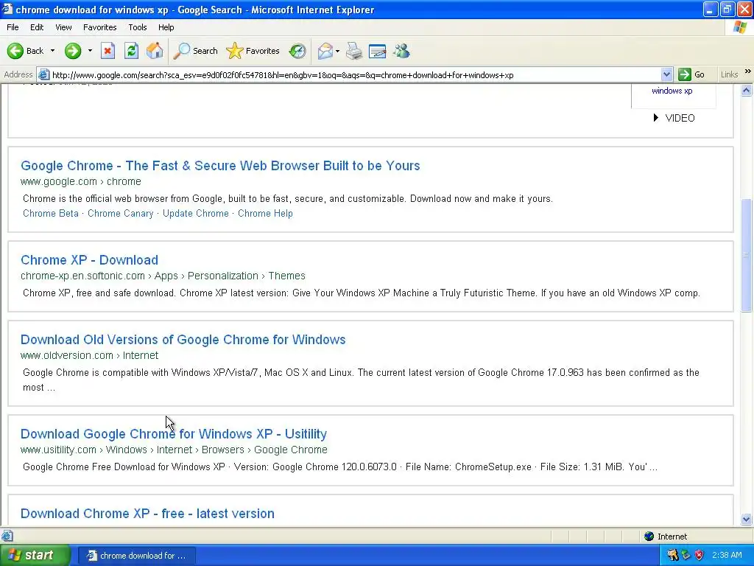Open the Help menu
754x566 pixels.
tap(166, 27)
